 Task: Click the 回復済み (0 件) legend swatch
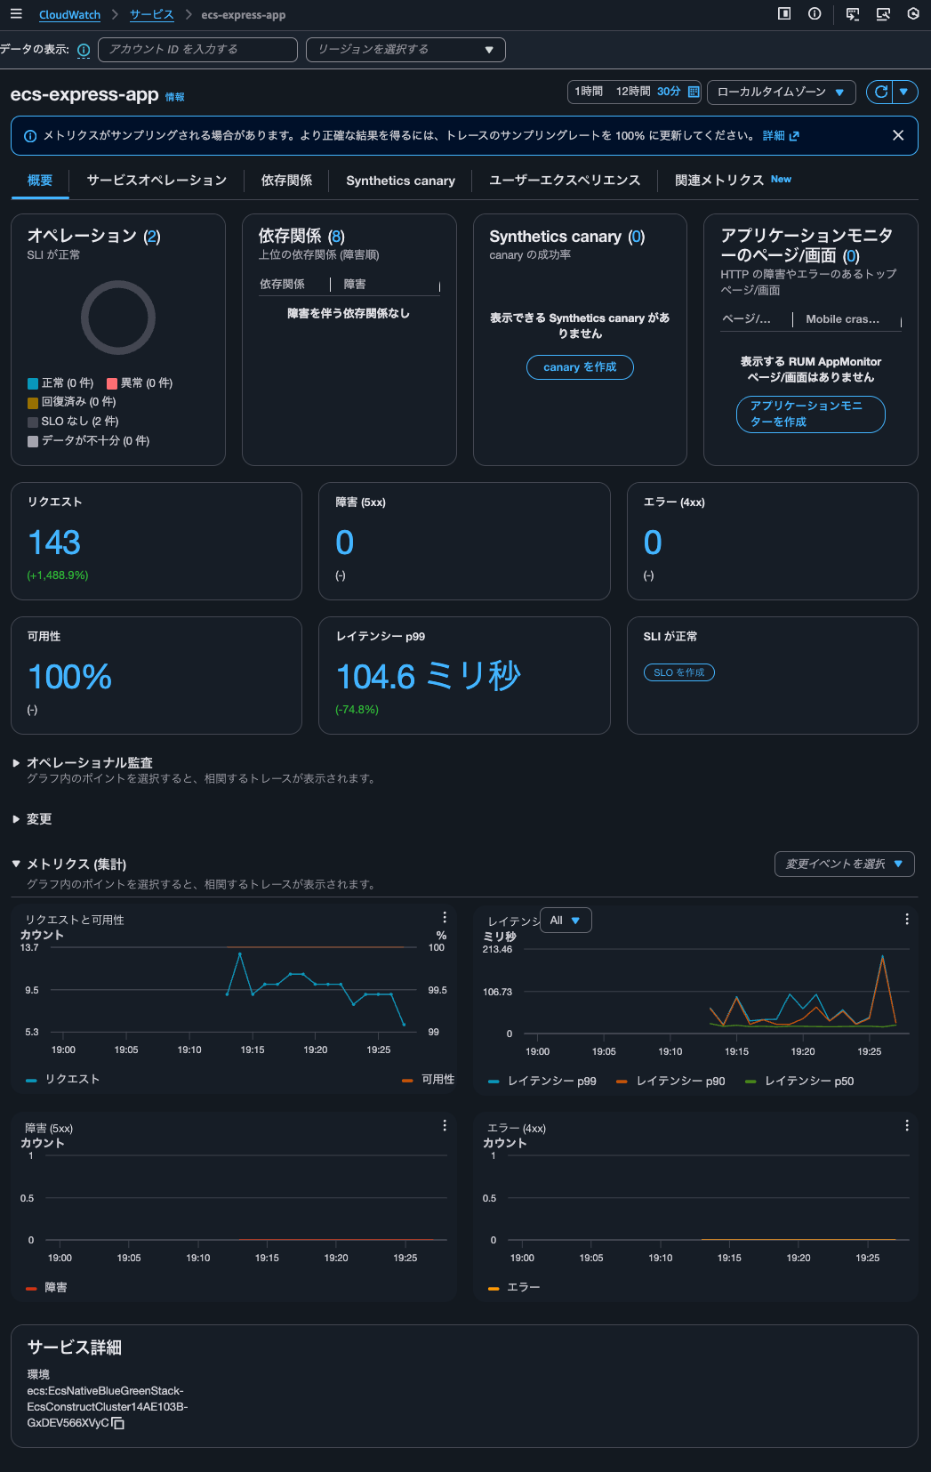[x=33, y=403]
